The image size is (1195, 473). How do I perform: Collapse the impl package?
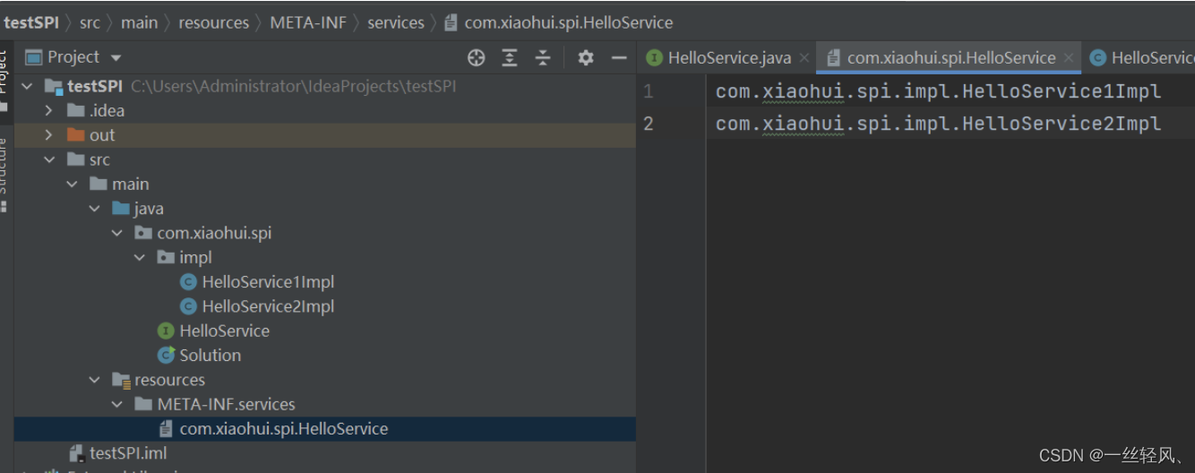[139, 257]
